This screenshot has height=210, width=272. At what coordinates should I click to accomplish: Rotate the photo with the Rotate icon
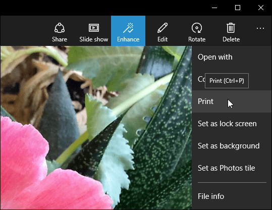[197, 31]
